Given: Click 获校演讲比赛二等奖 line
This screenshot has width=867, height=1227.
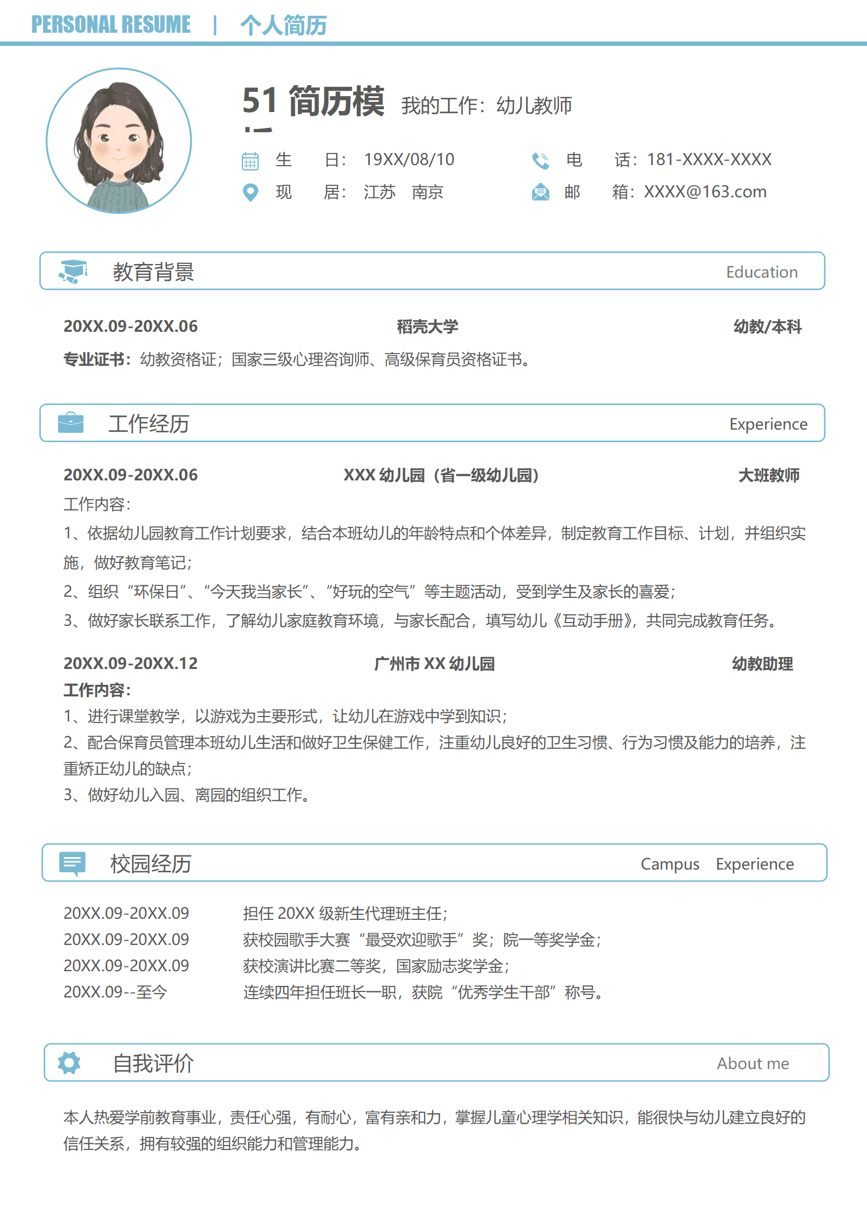Looking at the screenshot, I should pos(376,966).
